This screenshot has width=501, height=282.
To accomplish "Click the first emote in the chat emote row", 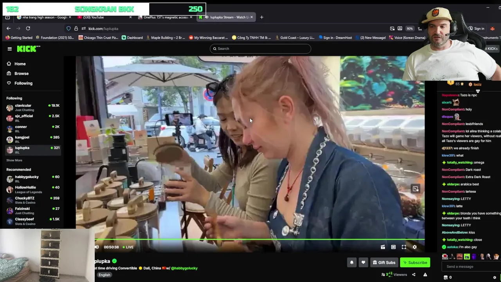I will coord(445,257).
